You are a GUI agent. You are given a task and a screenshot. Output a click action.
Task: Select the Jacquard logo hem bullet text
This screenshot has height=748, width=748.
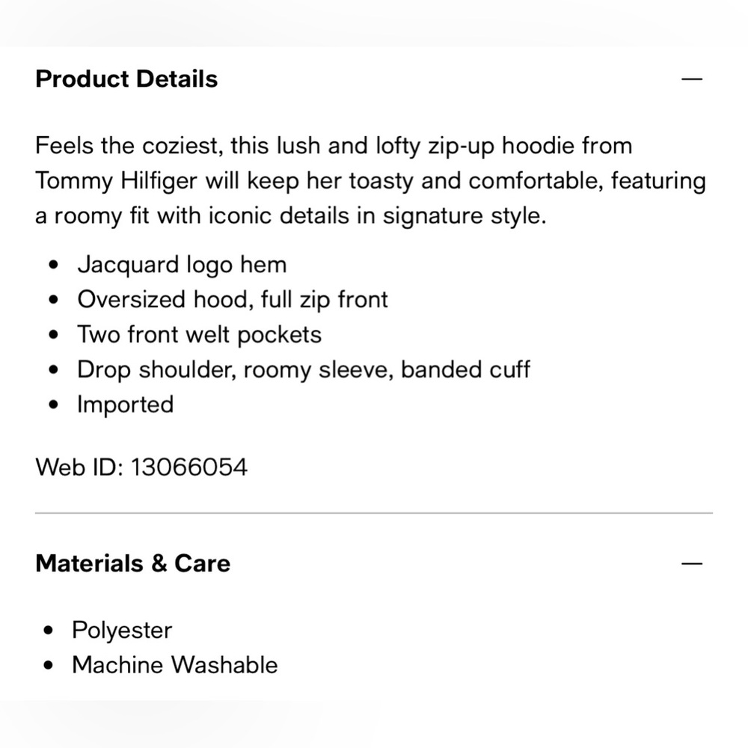[182, 264]
